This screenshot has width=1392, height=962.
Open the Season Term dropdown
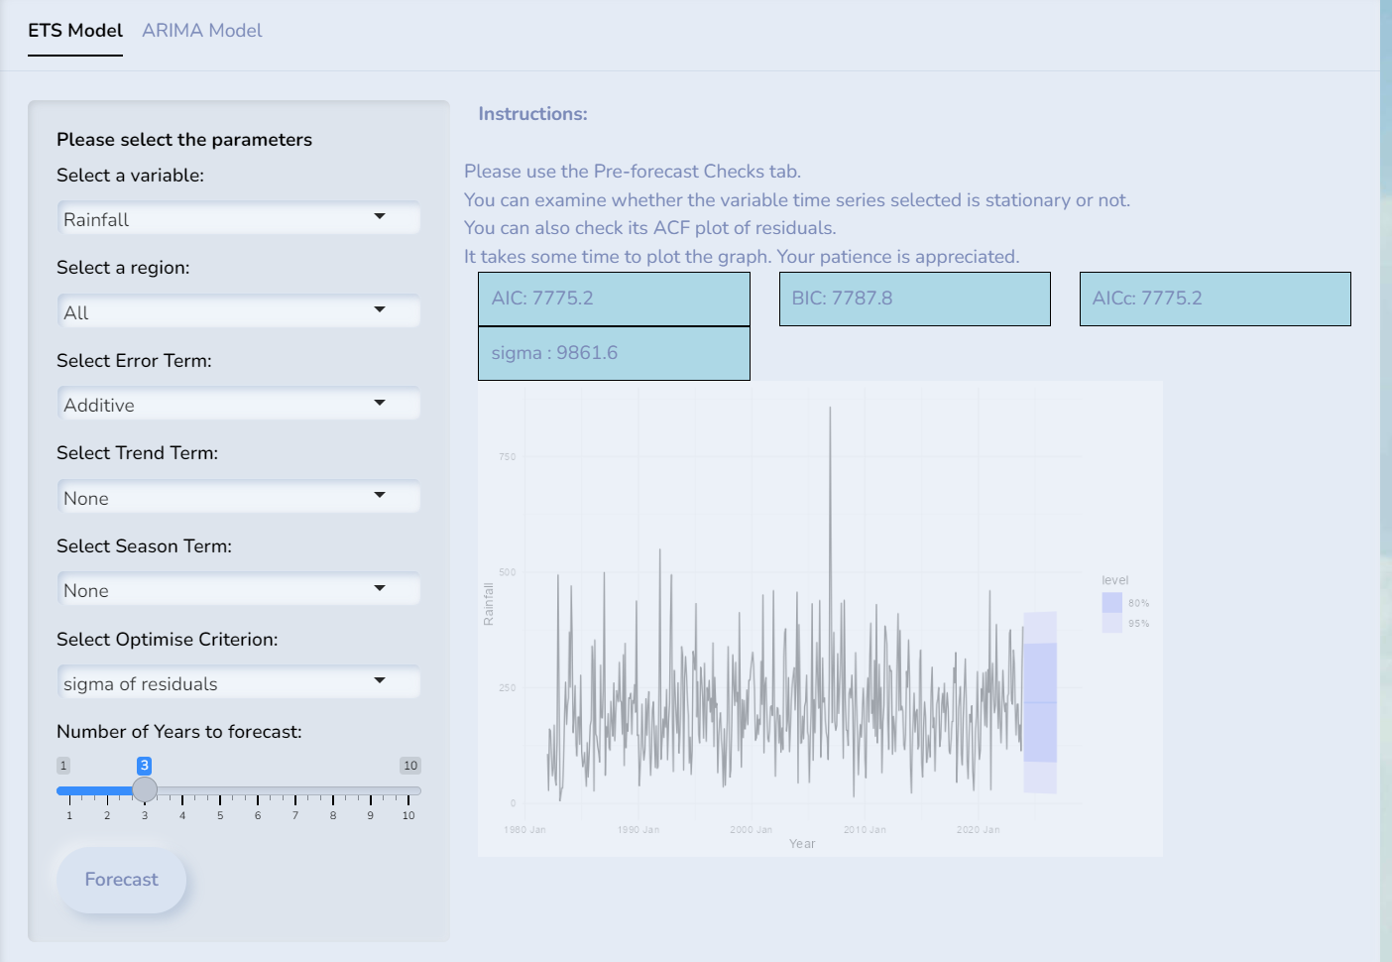238,590
